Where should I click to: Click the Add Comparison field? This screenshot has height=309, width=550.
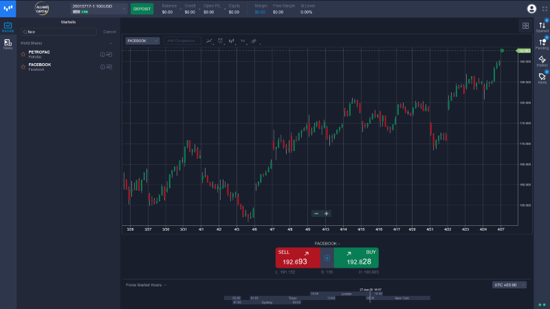point(182,41)
